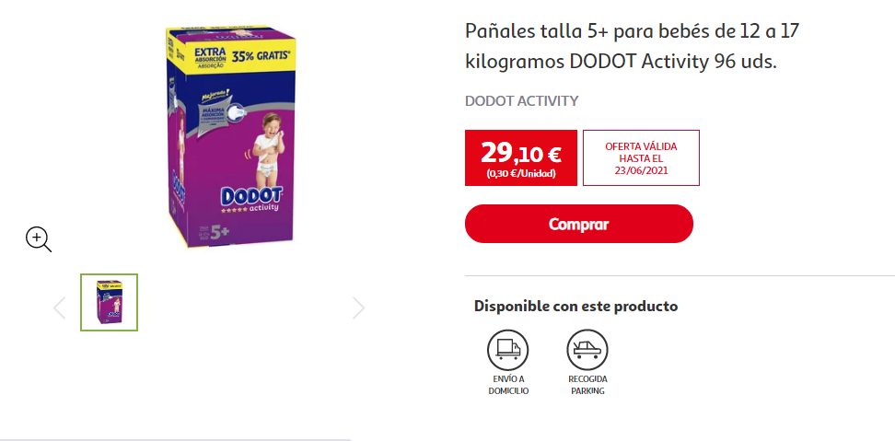Click the DODOT logo on the package
This screenshot has height=441, width=895.
[x=251, y=196]
